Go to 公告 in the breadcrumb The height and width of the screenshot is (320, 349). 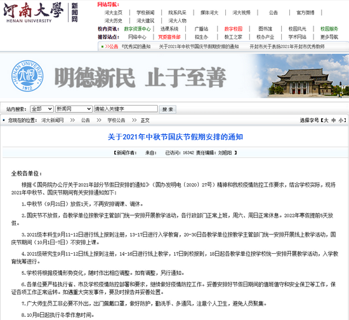pyautogui.click(x=86, y=120)
